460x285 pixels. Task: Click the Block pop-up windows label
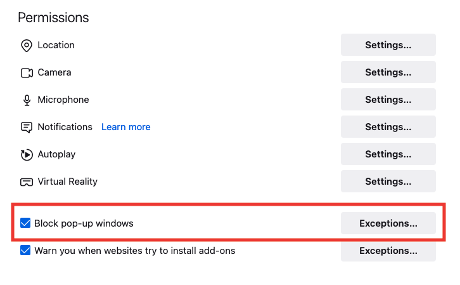pyautogui.click(x=84, y=223)
